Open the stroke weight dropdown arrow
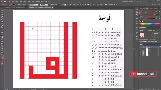Viewport: 161px width, 90px height. [28, 5]
